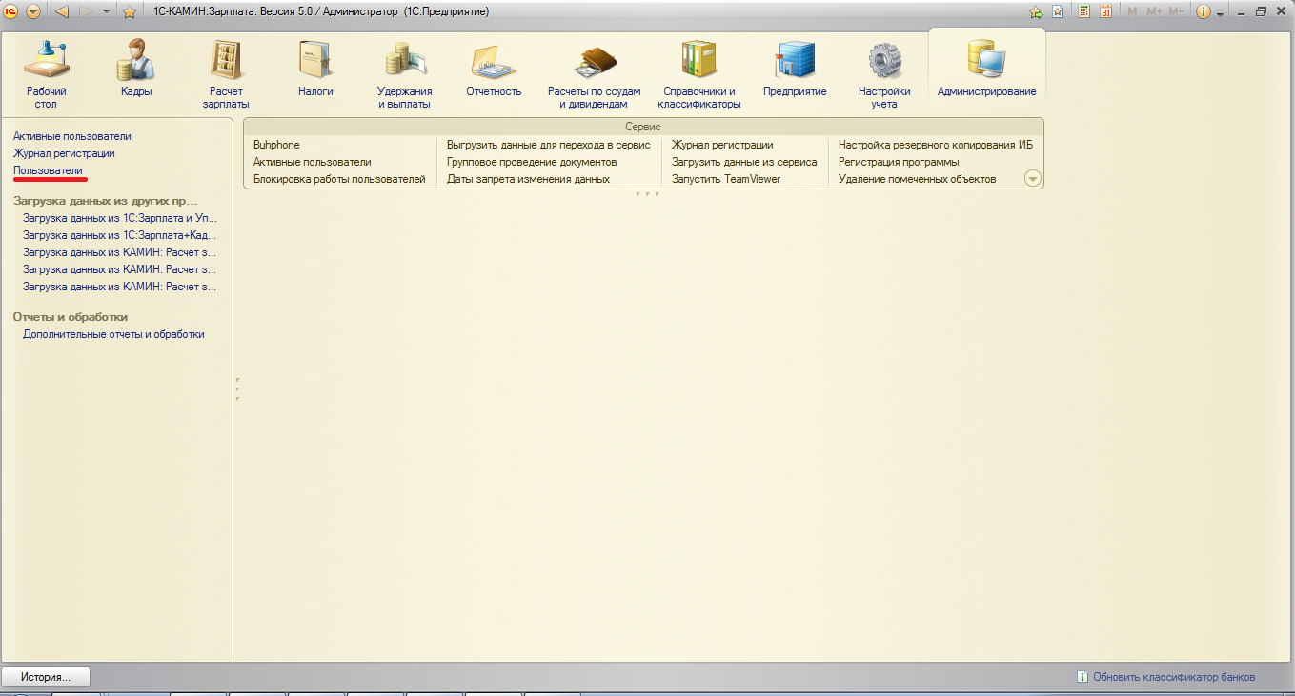Click the M+ memory add button
The image size is (1295, 696).
pos(1155,11)
